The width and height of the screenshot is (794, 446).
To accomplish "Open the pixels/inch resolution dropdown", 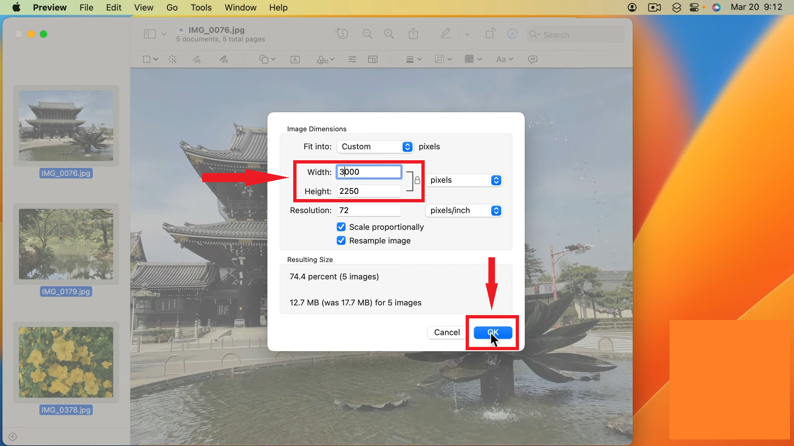I will click(x=464, y=211).
